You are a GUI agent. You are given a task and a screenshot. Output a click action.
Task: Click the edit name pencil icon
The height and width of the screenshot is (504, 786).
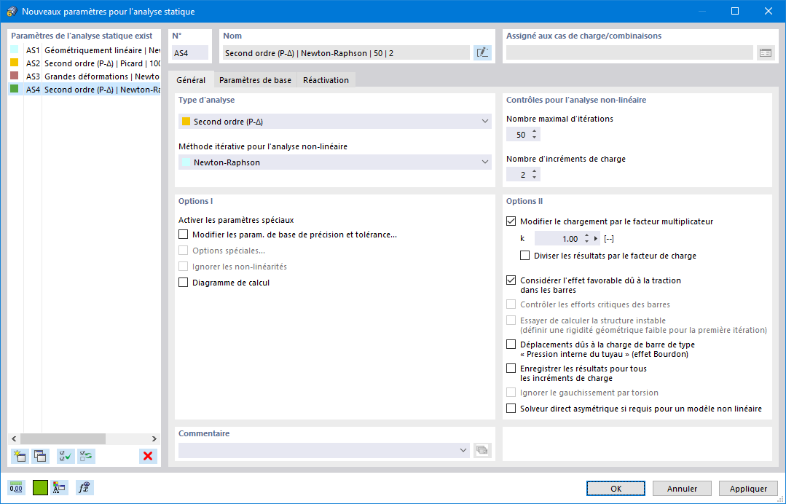(x=482, y=52)
